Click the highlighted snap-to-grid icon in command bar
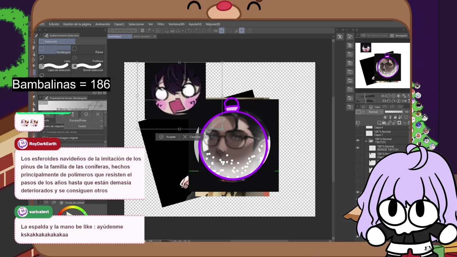The height and width of the screenshot is (257, 457). [x=242, y=31]
